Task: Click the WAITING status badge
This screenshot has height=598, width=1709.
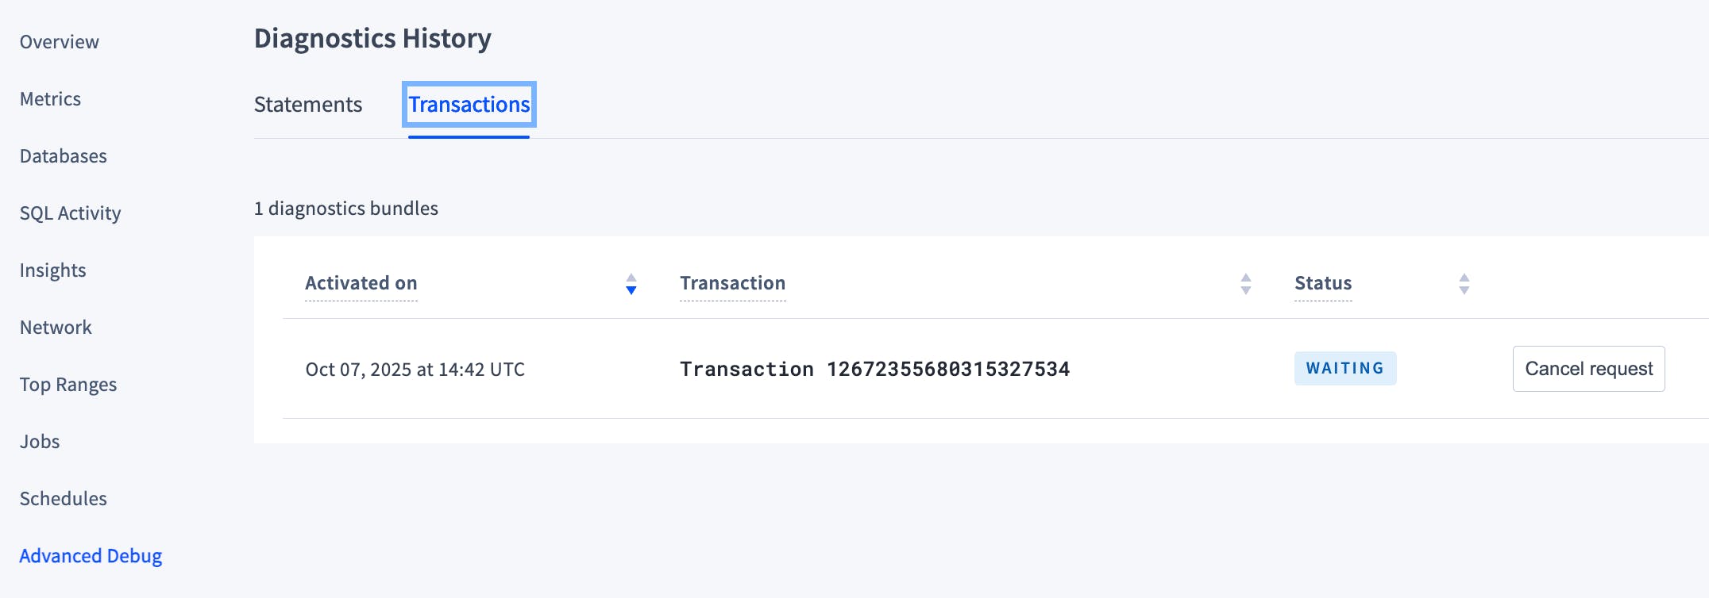Action: [1344, 368]
